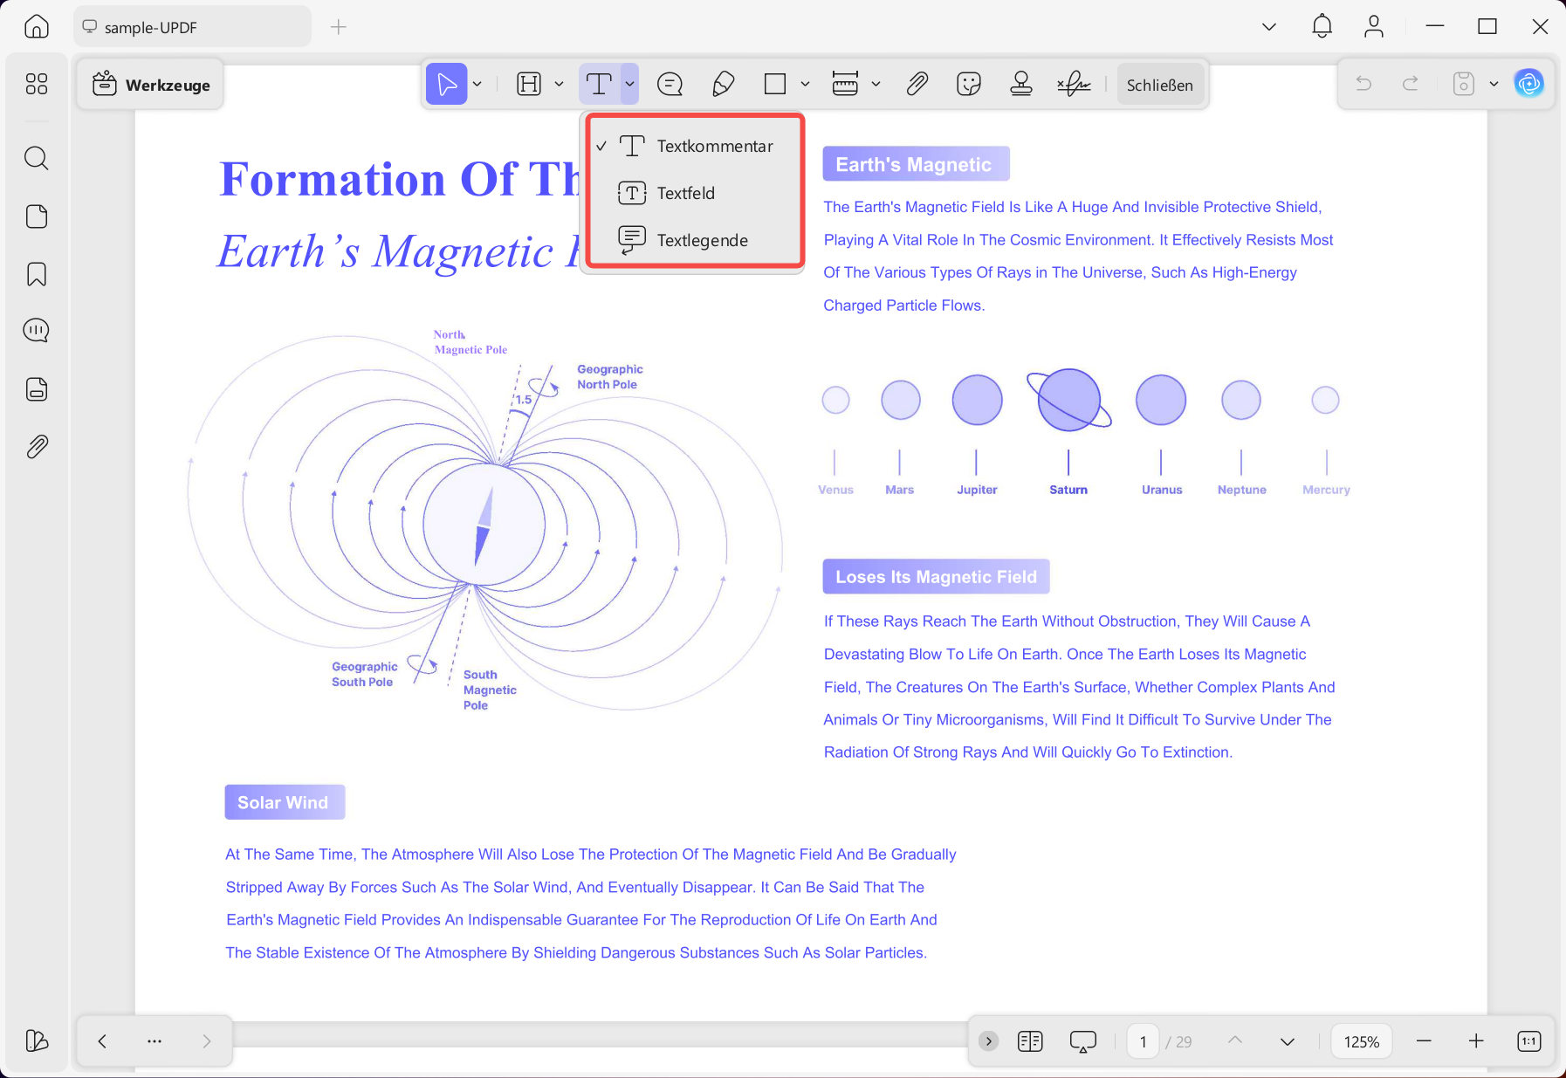Click the layers icon at sidebar bottom
The height and width of the screenshot is (1078, 1566).
pyautogui.click(x=37, y=1040)
